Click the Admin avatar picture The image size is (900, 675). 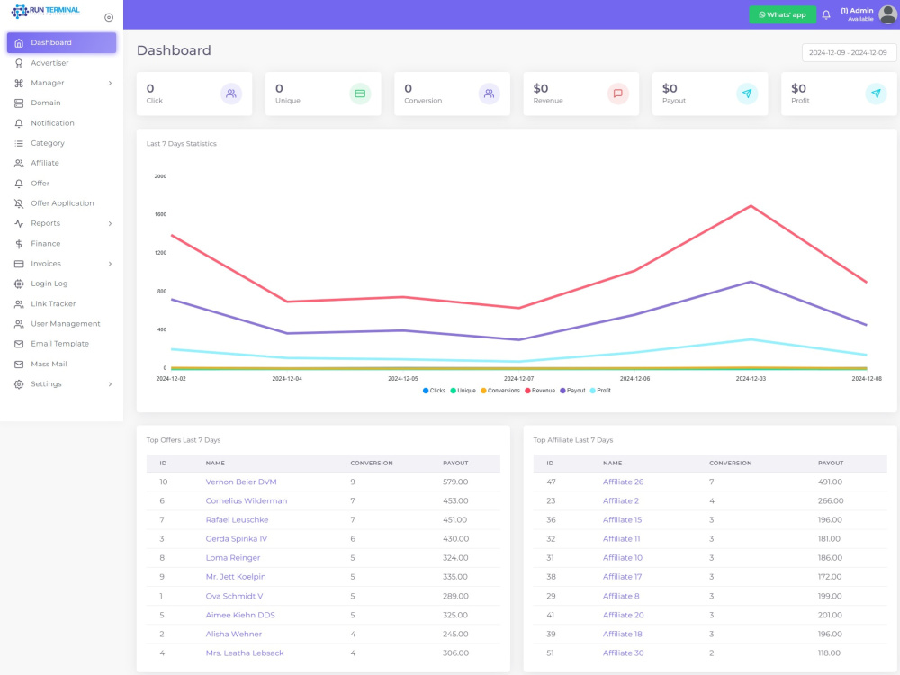pyautogui.click(x=887, y=15)
